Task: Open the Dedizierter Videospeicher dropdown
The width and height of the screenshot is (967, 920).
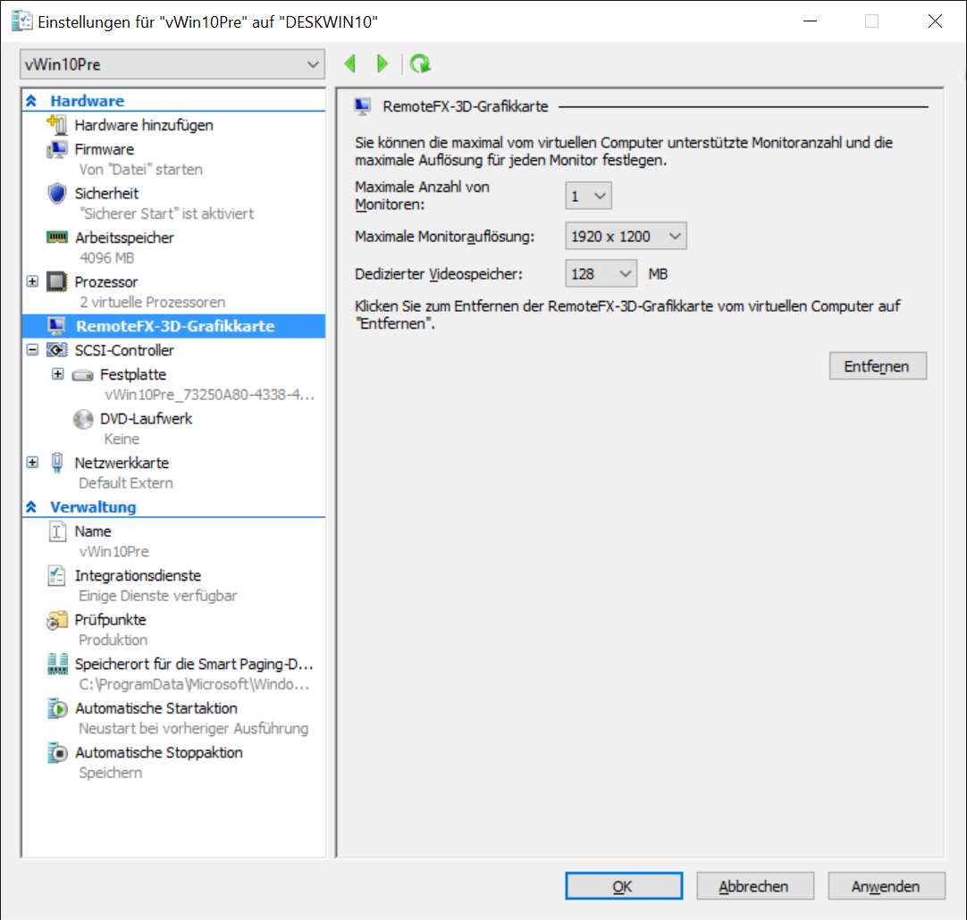Action: [601, 273]
